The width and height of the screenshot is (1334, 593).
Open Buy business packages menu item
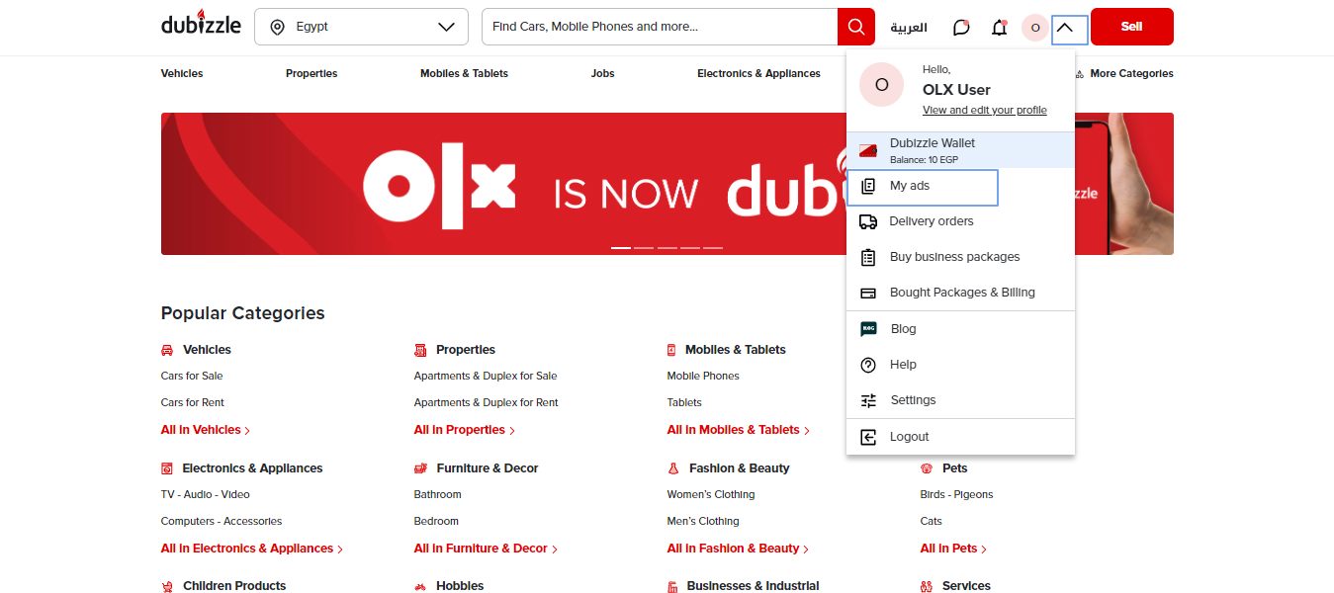coord(954,257)
